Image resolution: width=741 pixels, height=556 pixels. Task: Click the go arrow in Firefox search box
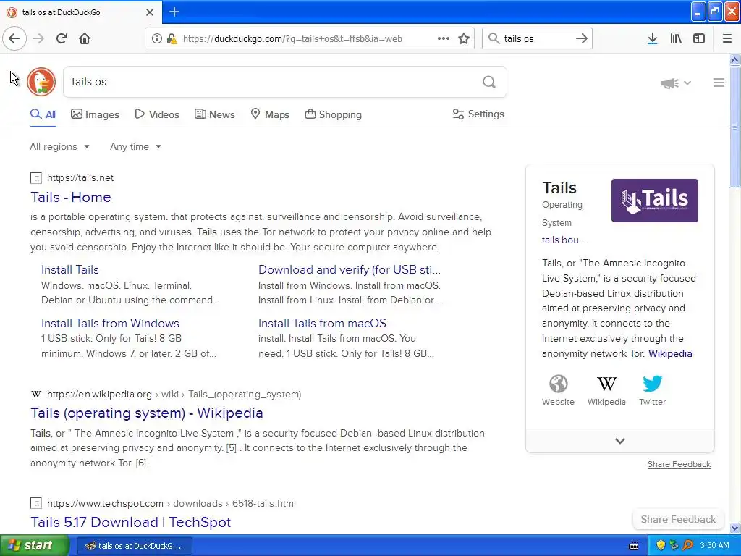pos(581,38)
